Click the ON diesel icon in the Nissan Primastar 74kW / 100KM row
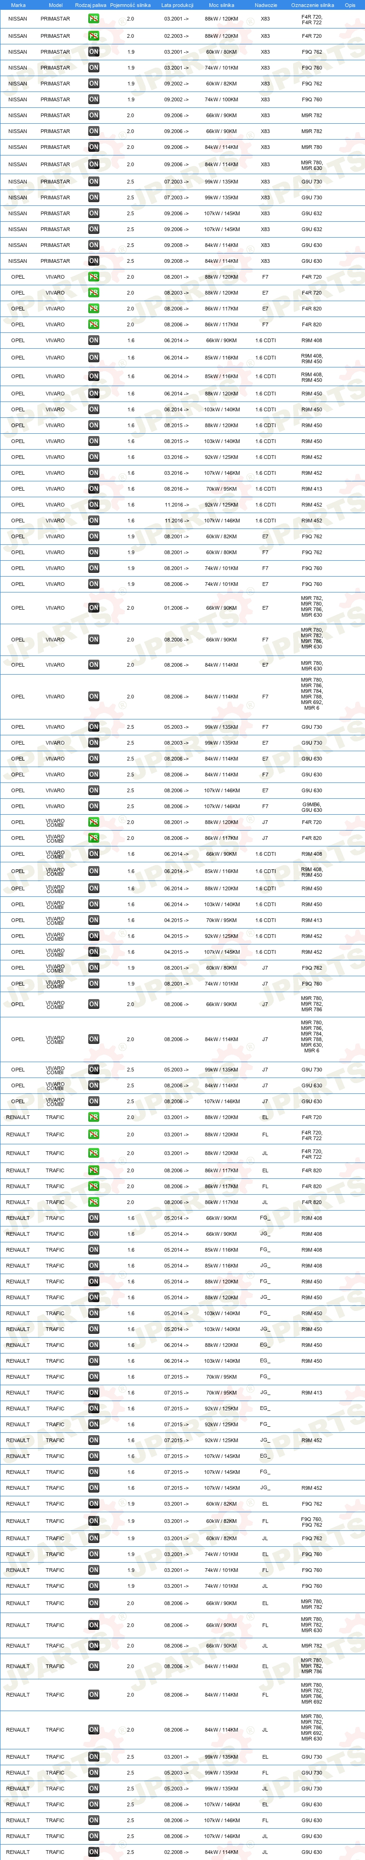This screenshot has width=365, height=1860. click(x=94, y=99)
